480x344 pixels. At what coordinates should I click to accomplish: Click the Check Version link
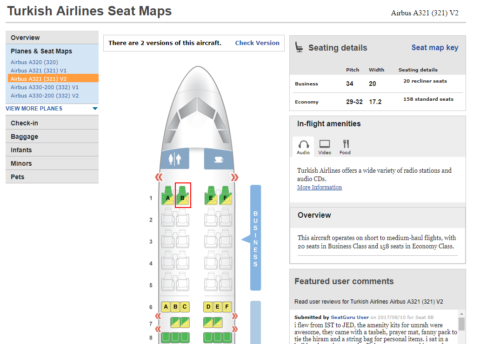[257, 43]
